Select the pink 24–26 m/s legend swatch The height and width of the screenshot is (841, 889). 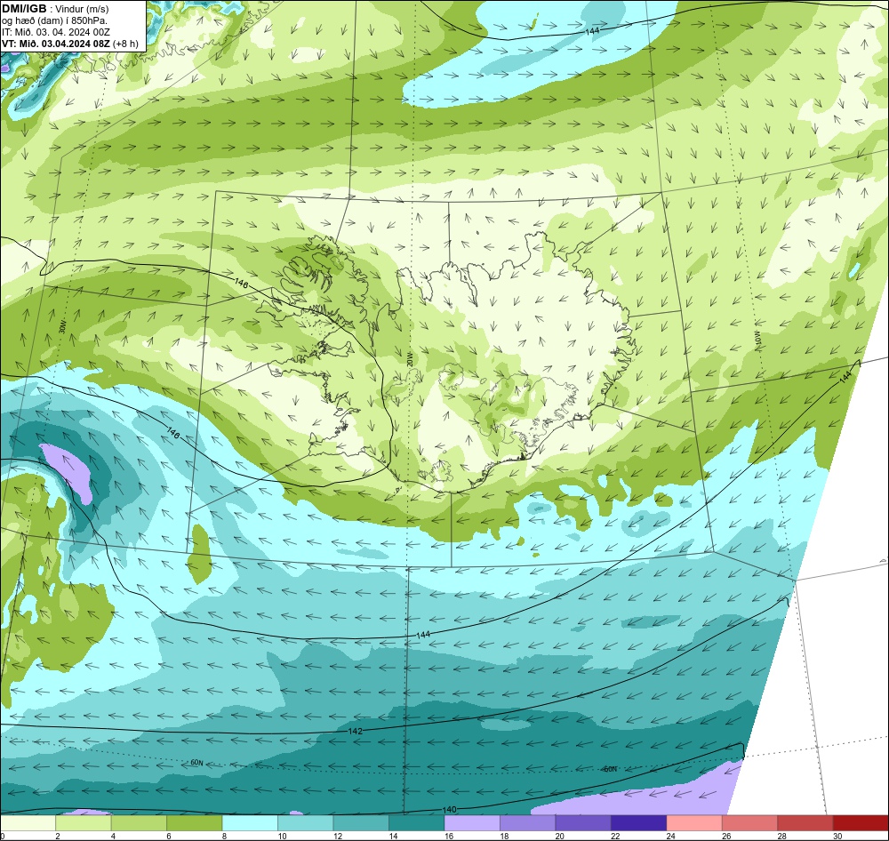click(694, 823)
